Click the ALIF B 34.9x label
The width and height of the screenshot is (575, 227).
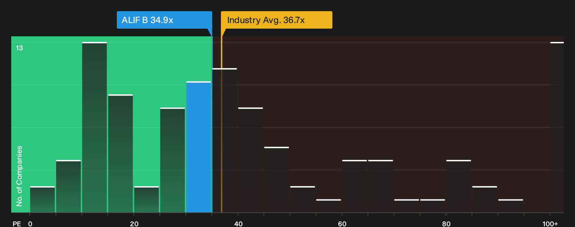(164, 20)
